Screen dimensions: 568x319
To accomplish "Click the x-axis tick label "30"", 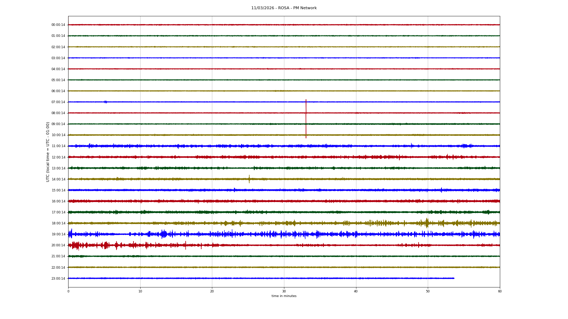I will [x=284, y=291].
